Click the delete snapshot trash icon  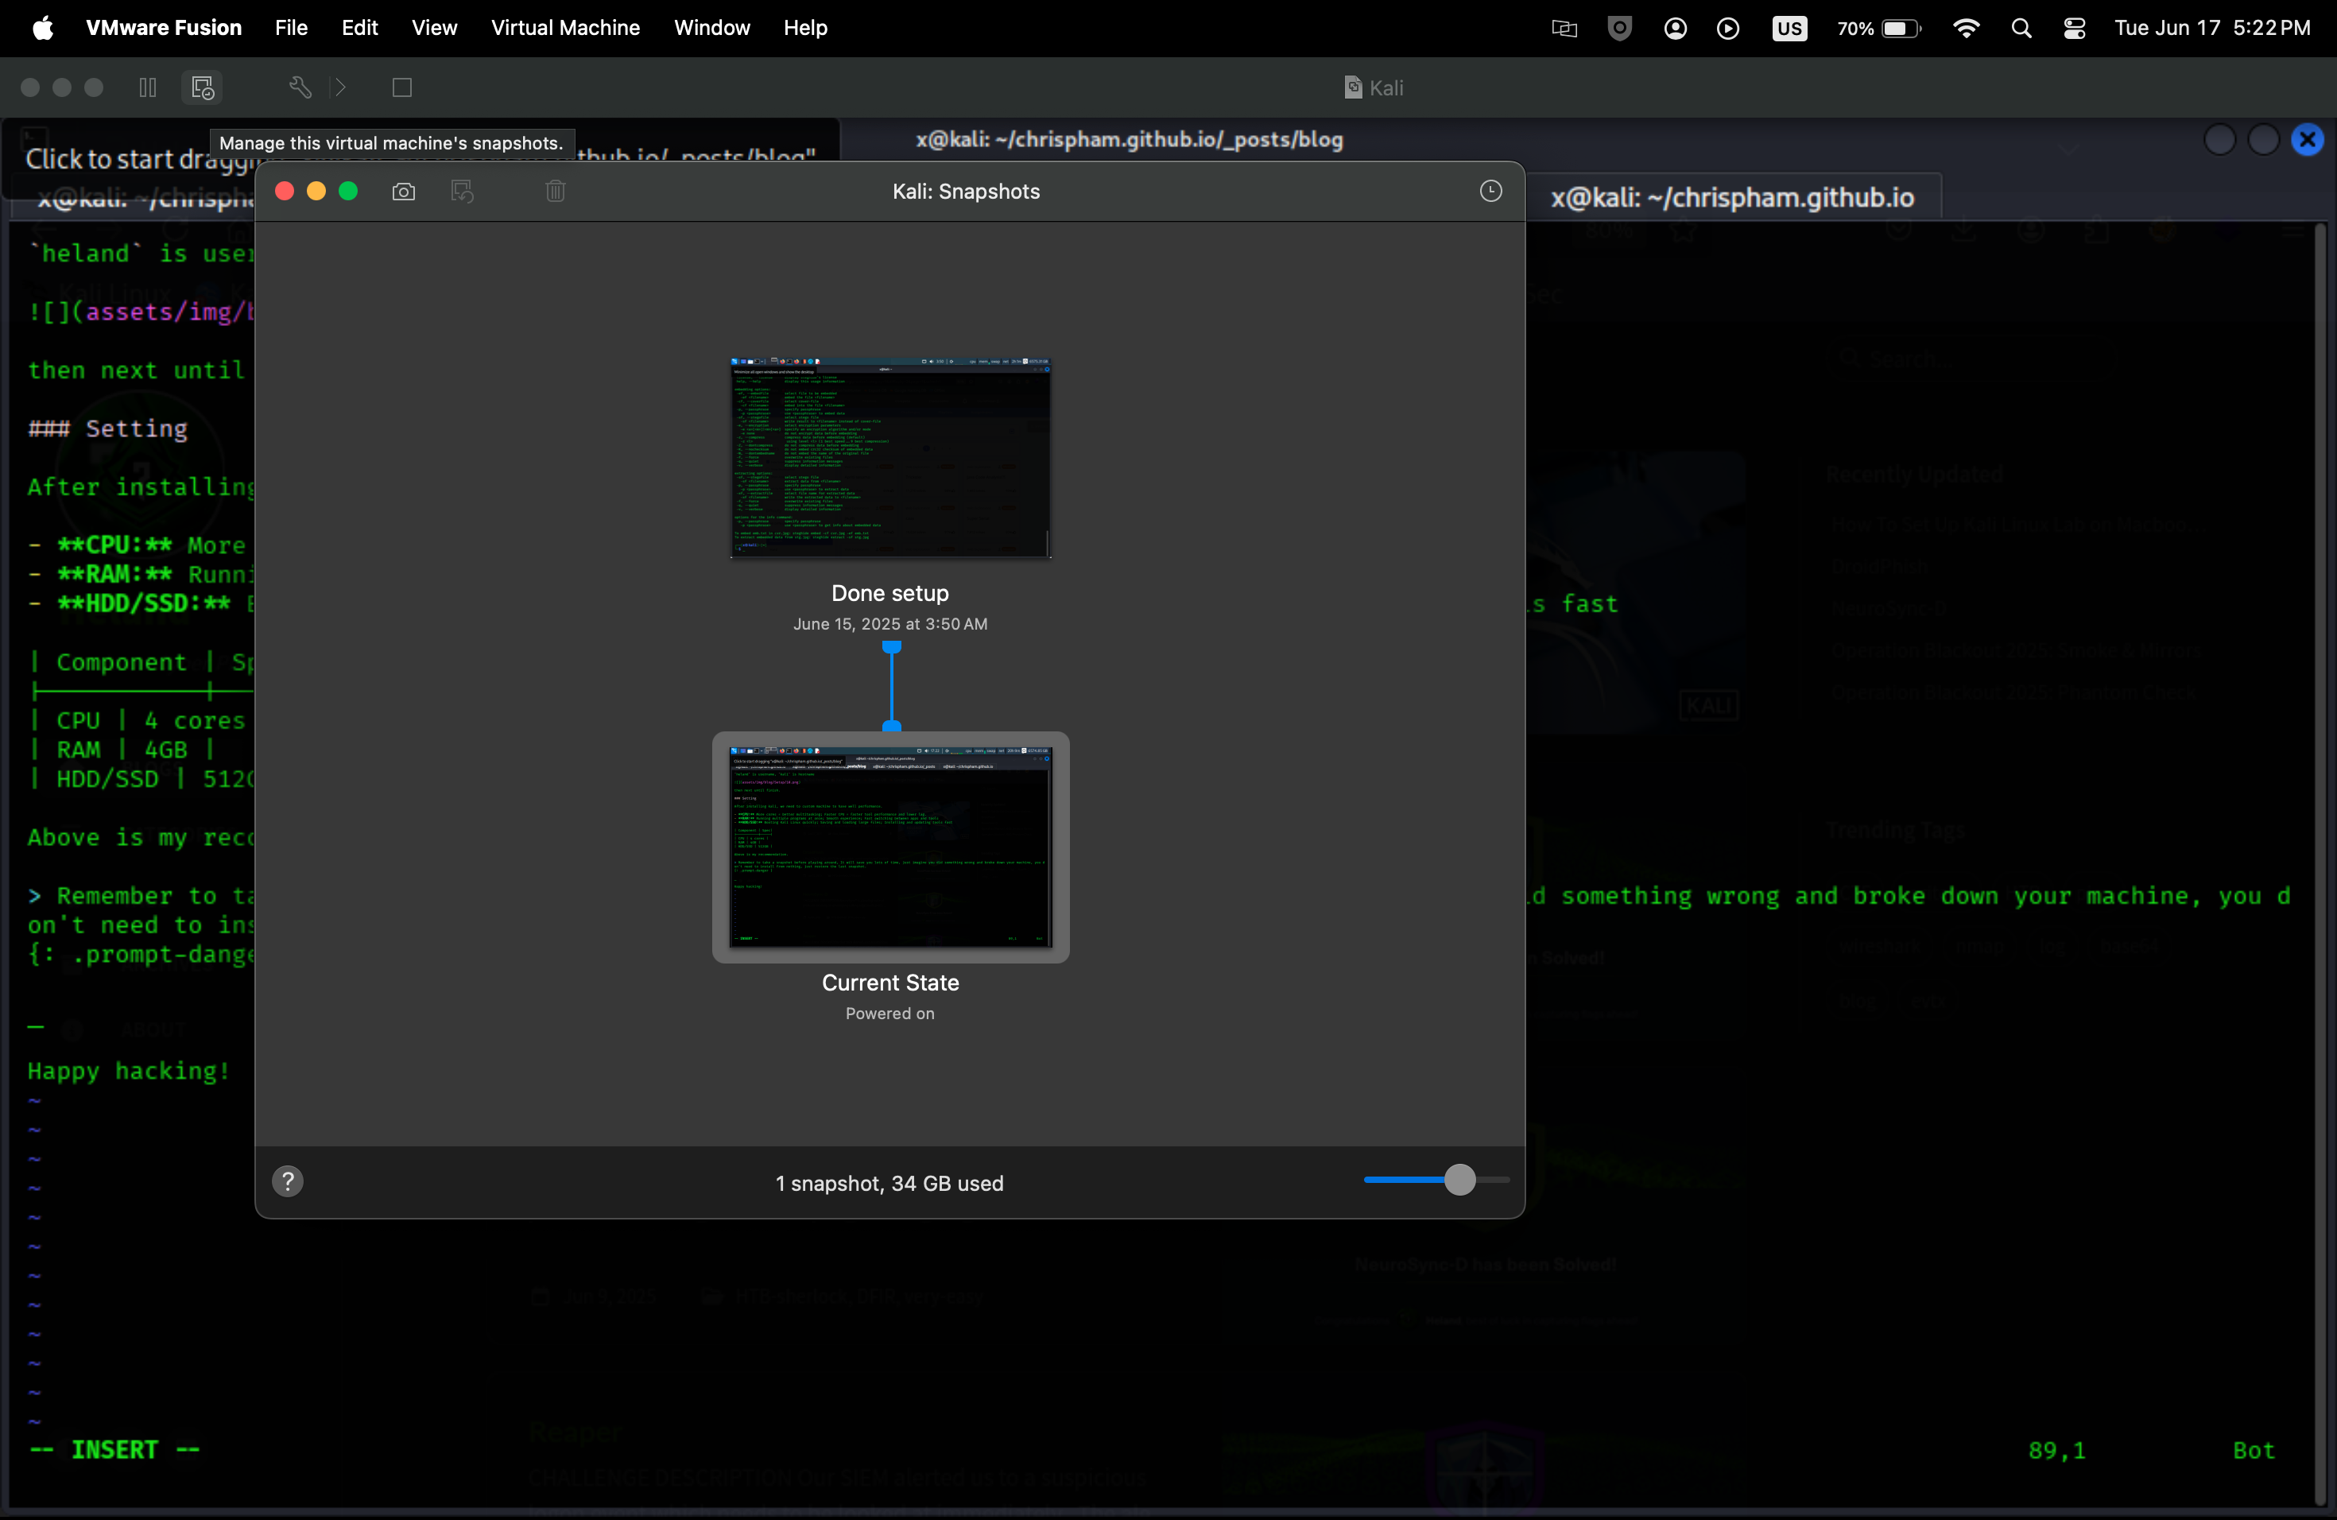[556, 191]
